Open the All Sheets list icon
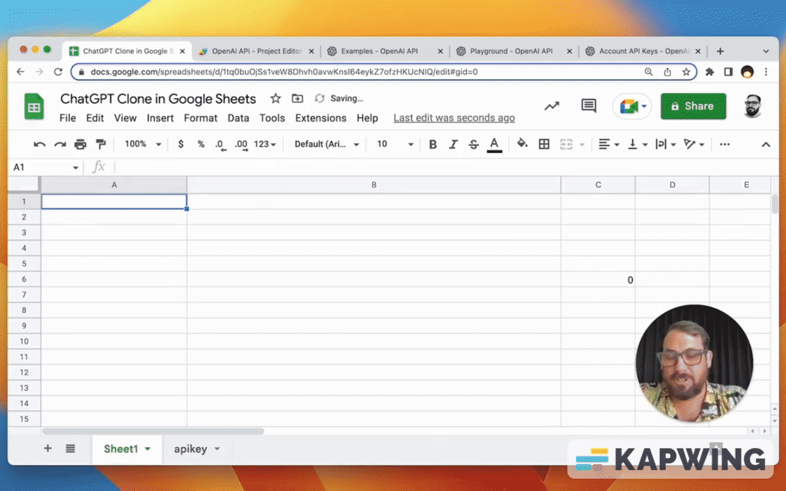786x491 pixels. point(70,449)
